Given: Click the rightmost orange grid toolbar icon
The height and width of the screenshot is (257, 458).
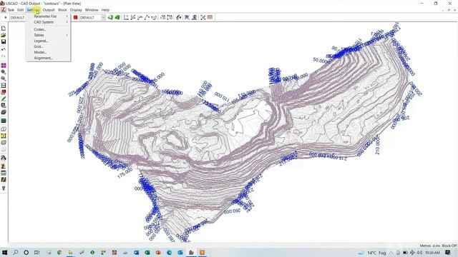Looking at the screenshot, I should (x=210, y=17).
